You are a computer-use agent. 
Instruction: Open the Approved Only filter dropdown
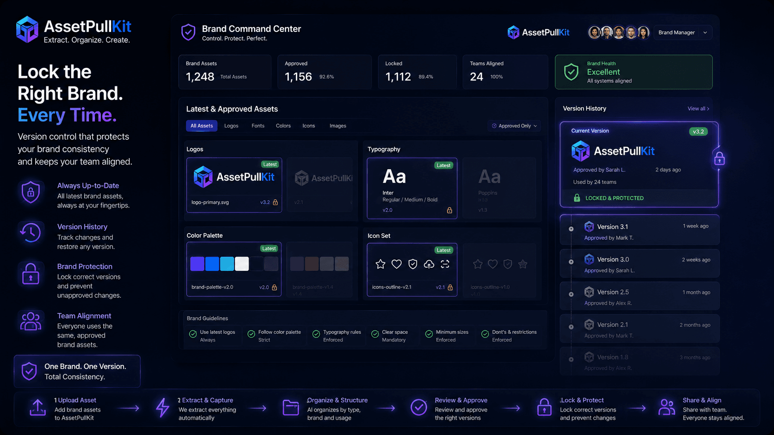[514, 126]
